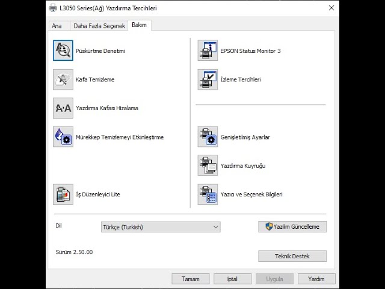Switch to Daha Fazla Seçenek tab
The width and height of the screenshot is (385, 289).
pyautogui.click(x=99, y=26)
